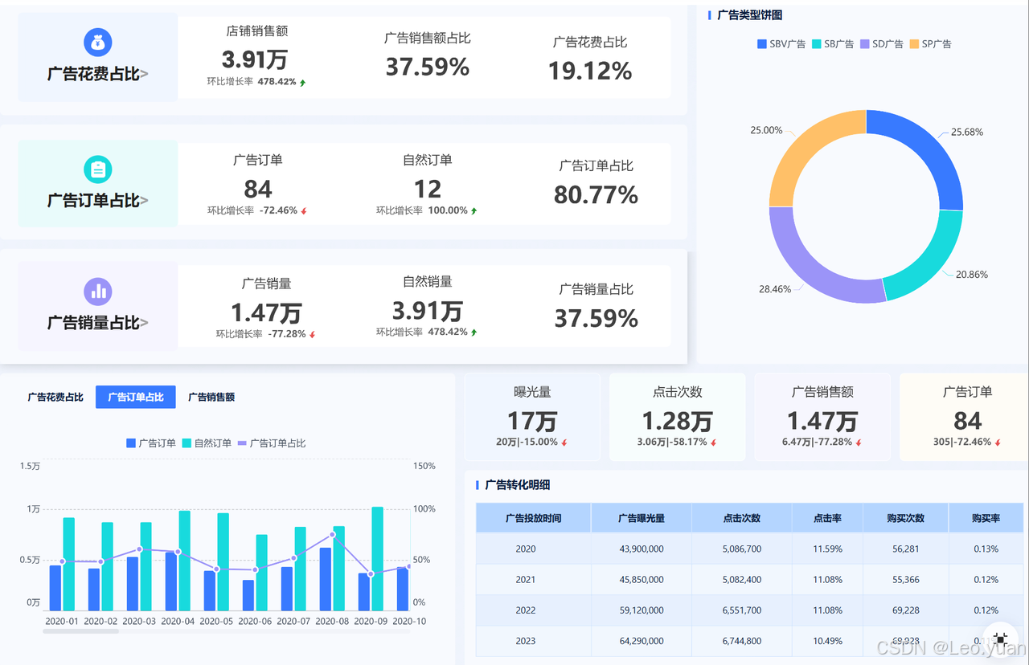Click the 广告销售额 1.47万 metric card
1029x665 pixels.
(822, 417)
